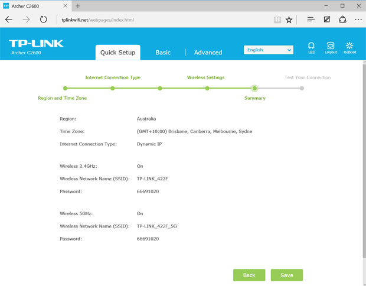Click the Wireless 5GHz On value
Viewport: 366px width, 286px height.
tap(140, 213)
